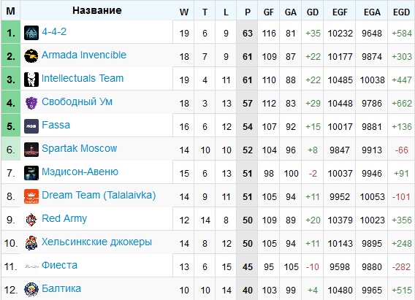The width and height of the screenshot is (415, 300).
Task: Click the Armada Invencible team logo
Action: (x=31, y=56)
